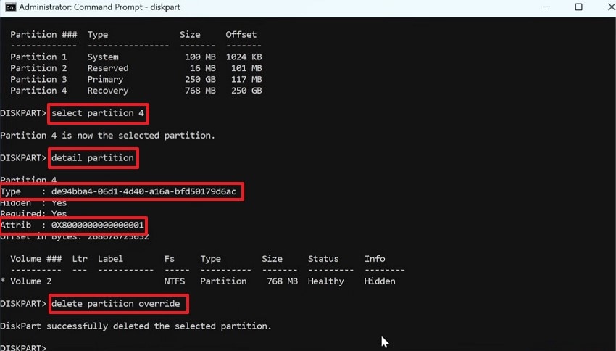
Task: Maximize the Command Prompt window
Action: click(579, 7)
